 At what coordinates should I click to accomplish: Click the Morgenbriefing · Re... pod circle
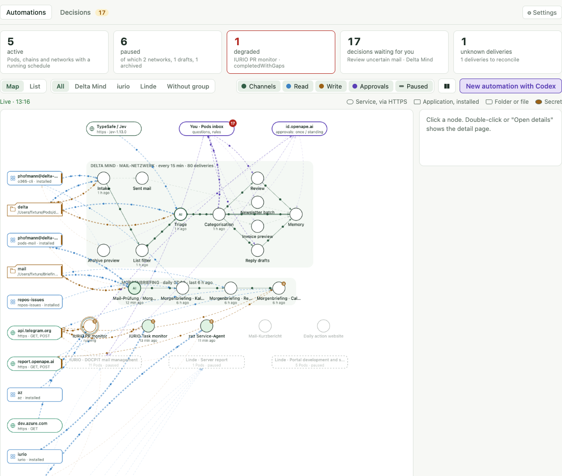point(231,288)
